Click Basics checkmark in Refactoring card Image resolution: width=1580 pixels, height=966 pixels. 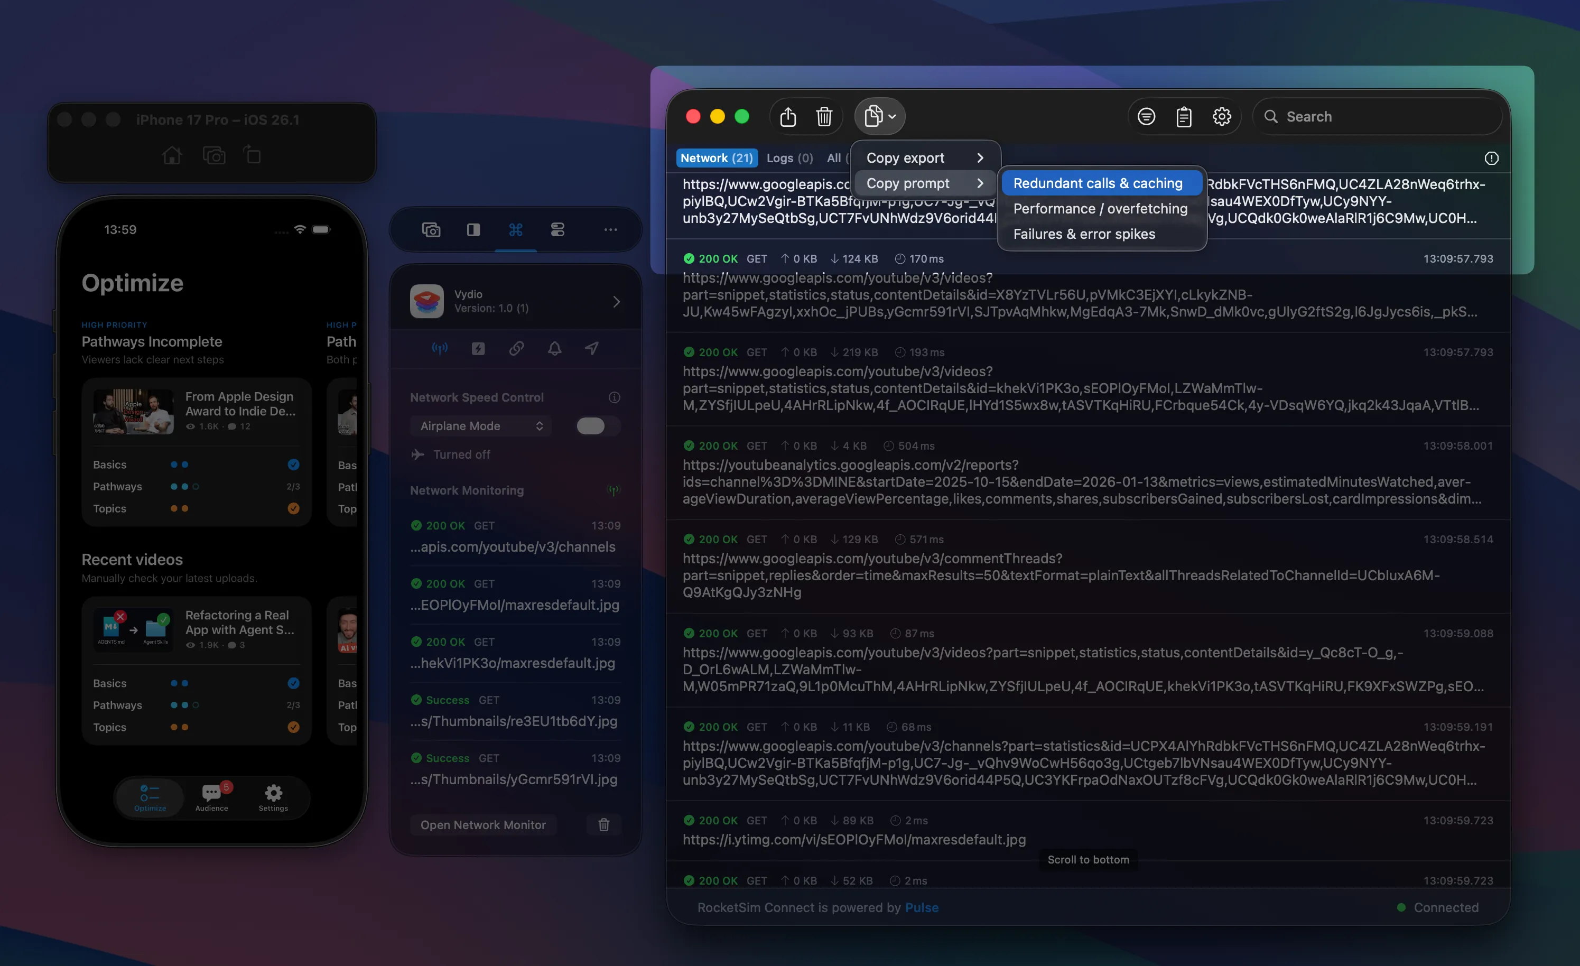coord(293,683)
